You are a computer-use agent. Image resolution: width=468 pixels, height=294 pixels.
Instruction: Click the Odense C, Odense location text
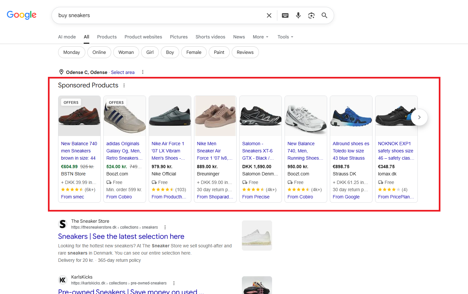pos(87,72)
